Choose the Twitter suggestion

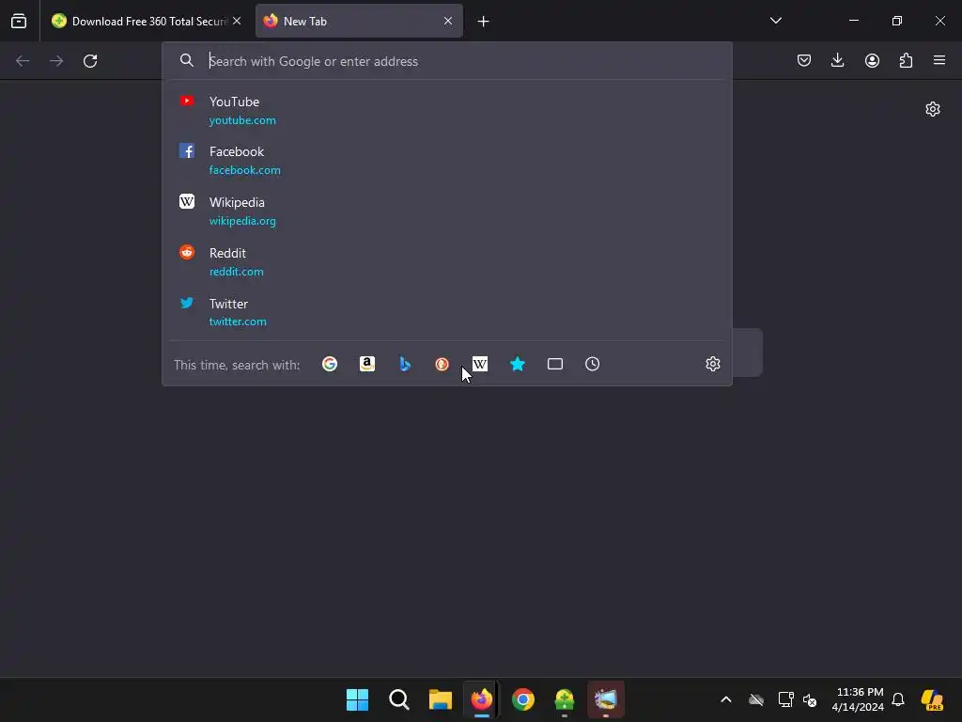(x=447, y=312)
